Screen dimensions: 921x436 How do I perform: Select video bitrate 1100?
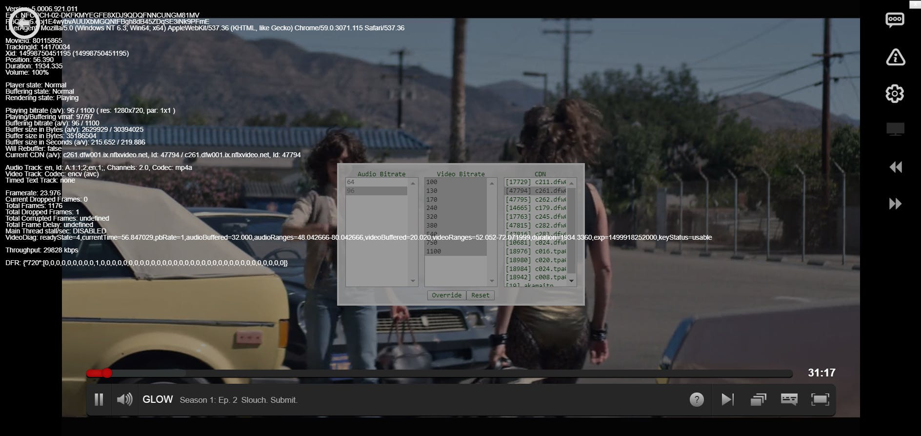(x=456, y=251)
